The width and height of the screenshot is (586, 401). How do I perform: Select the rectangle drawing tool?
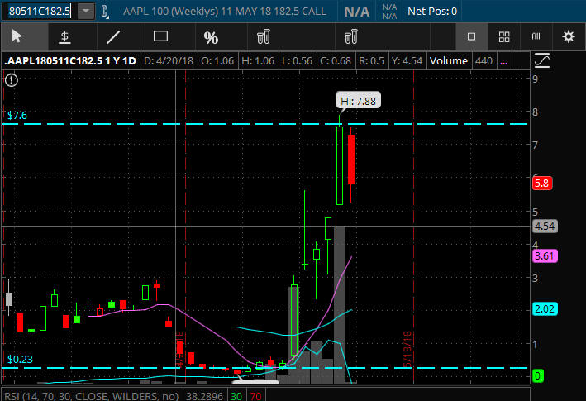click(x=160, y=36)
